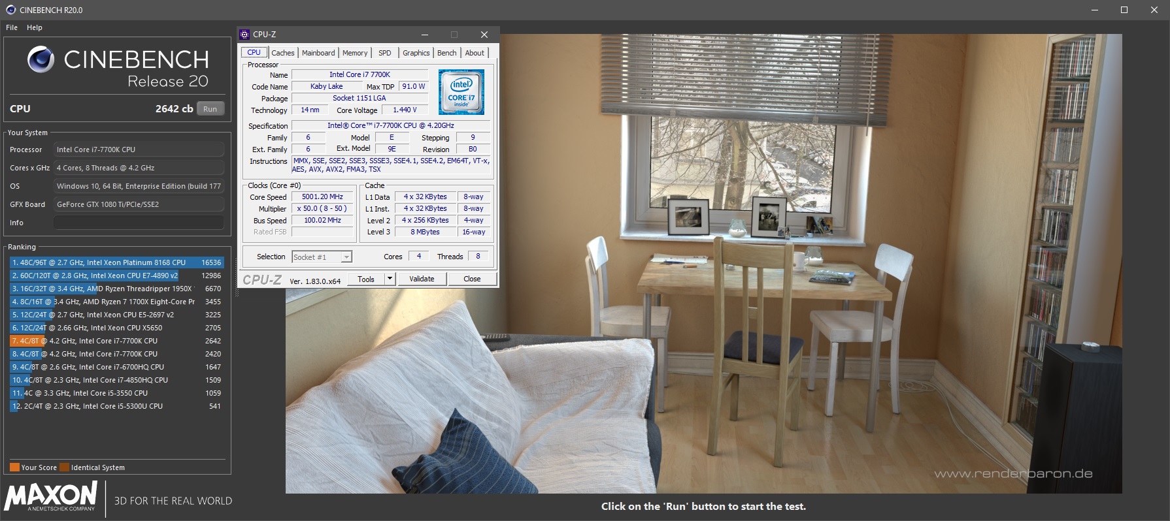
Task: Open the Memory tab in CPU-Z
Action: [x=355, y=53]
